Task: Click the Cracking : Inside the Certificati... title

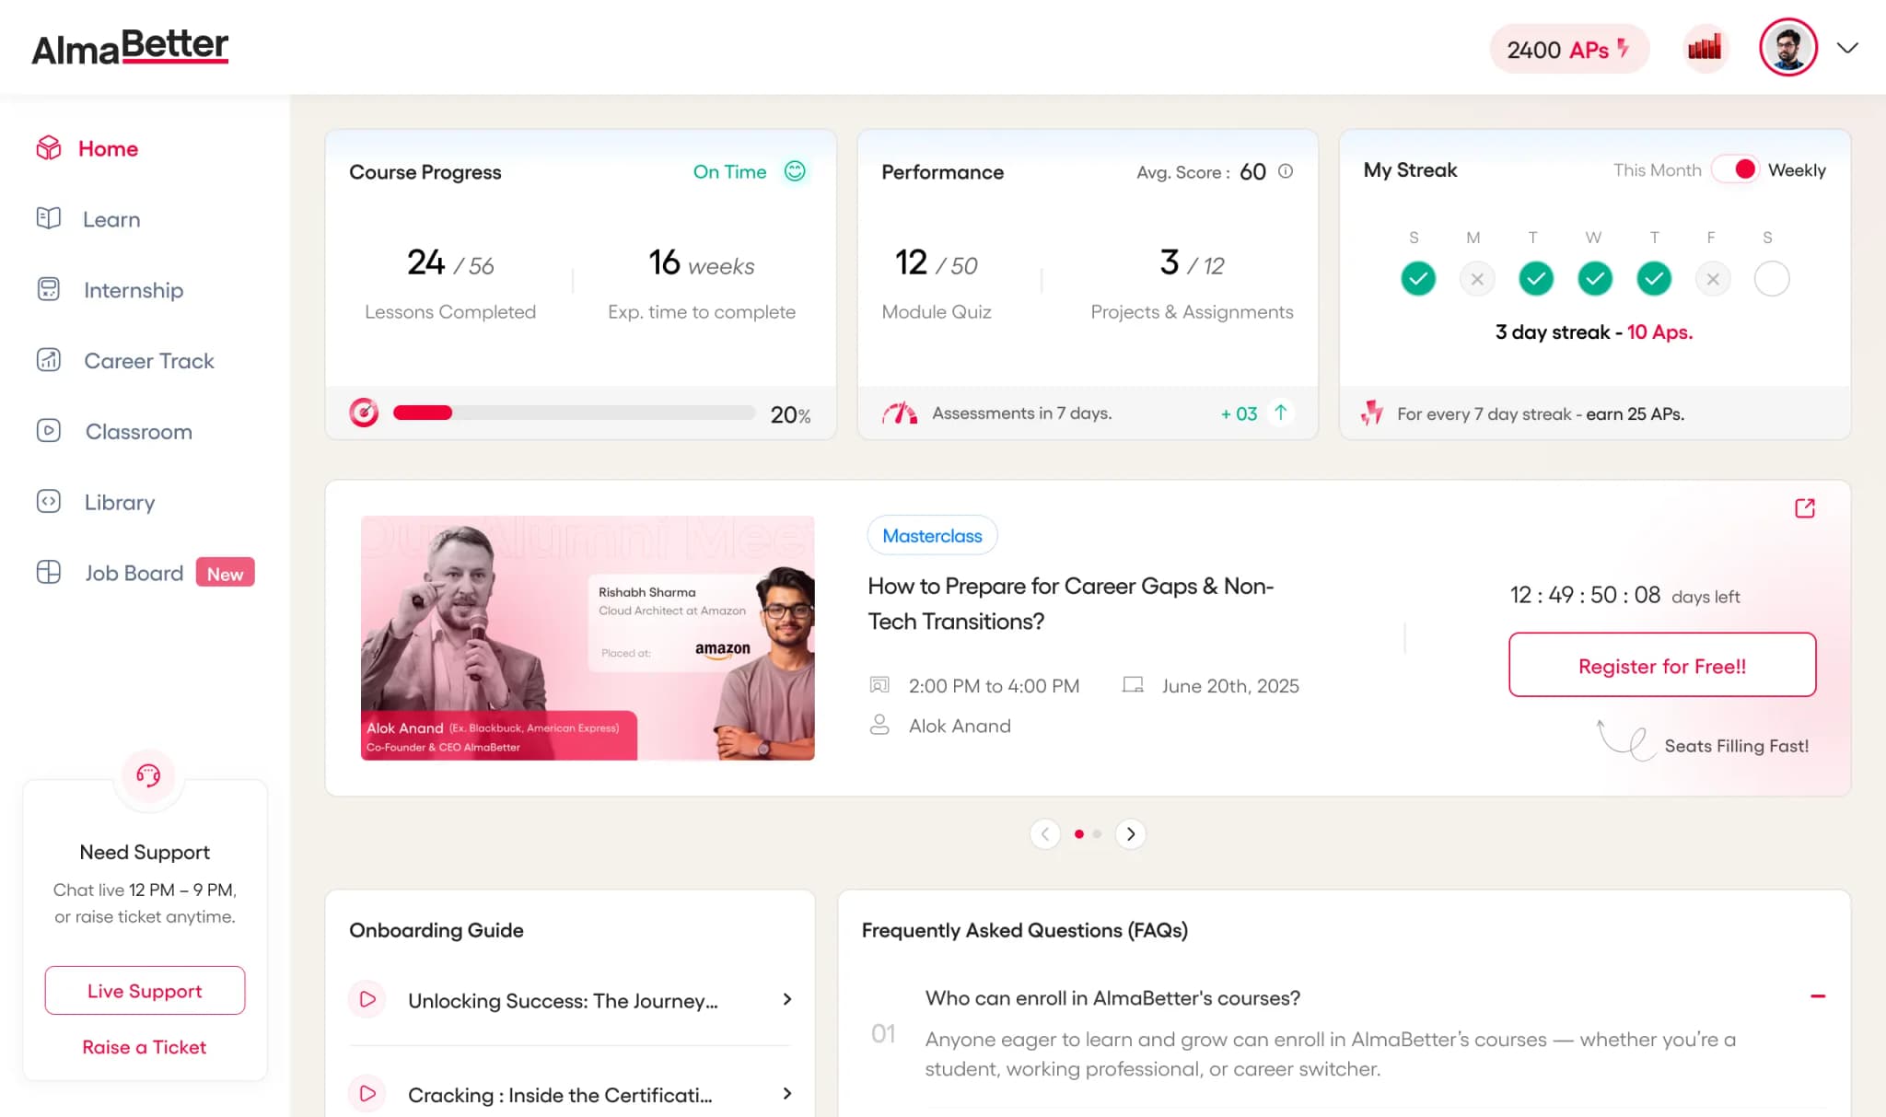Action: click(x=560, y=1095)
